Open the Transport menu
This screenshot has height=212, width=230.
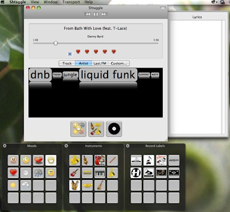click(71, 2)
